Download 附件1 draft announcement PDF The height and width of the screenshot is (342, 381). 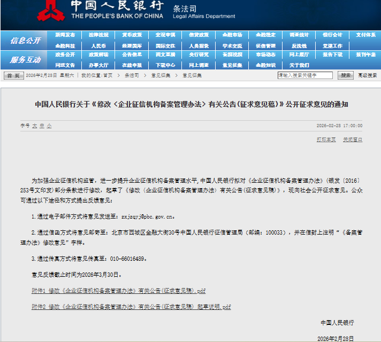(118, 291)
